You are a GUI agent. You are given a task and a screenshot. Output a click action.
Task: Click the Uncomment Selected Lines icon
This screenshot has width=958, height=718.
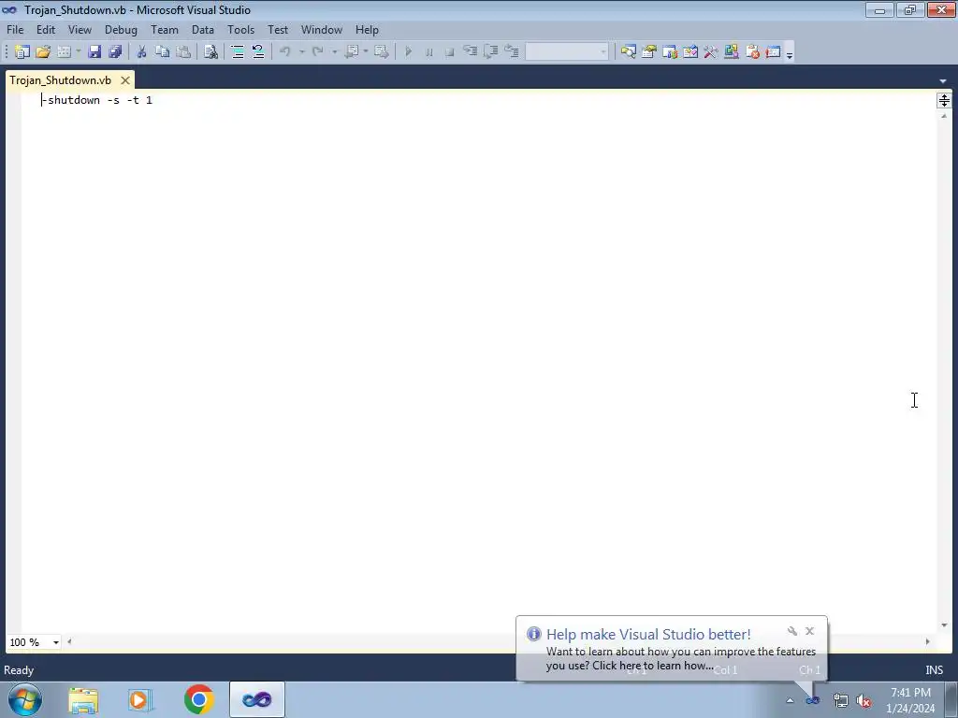pos(258,52)
